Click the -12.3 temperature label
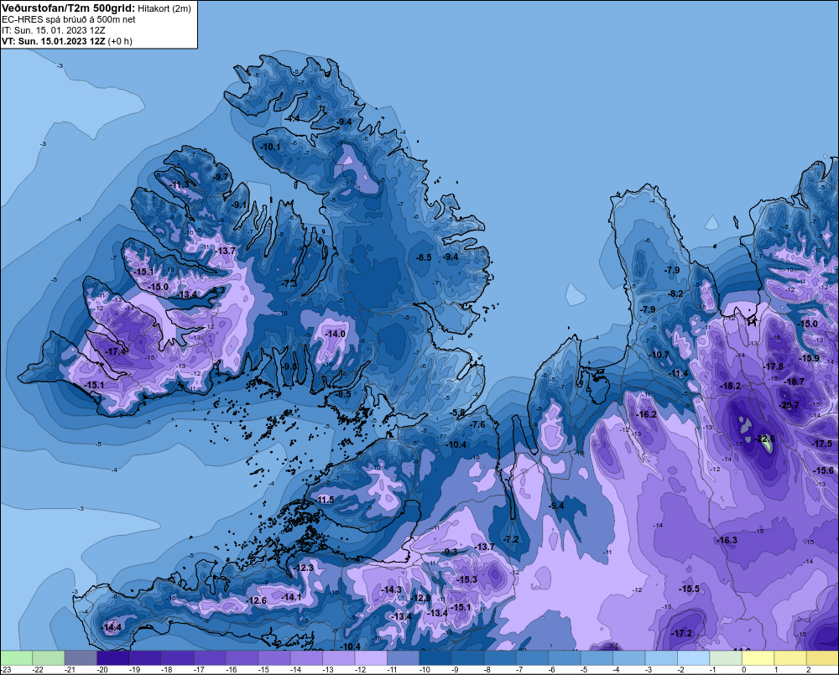This screenshot has width=839, height=675. point(304,568)
